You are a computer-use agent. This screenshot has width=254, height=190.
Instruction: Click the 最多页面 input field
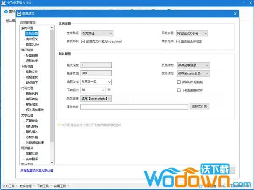96,73
